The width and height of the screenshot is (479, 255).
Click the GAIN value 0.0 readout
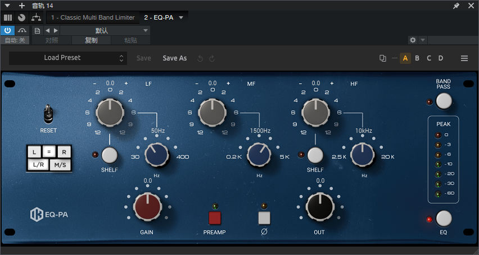point(147,180)
